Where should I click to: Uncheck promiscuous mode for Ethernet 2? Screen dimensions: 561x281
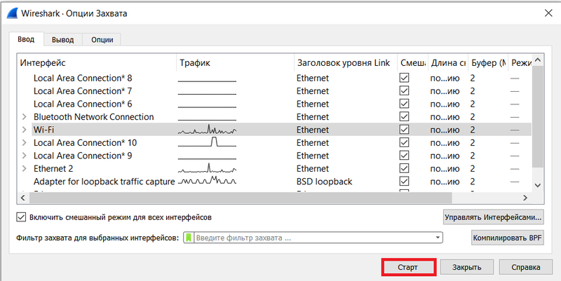(x=404, y=169)
